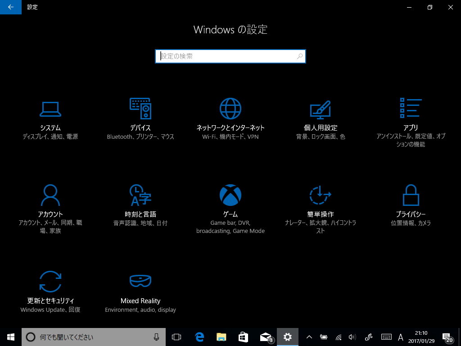The width and height of the screenshot is (461, 346).
Task: Open the Action Center notifications icon
Action: point(447,337)
